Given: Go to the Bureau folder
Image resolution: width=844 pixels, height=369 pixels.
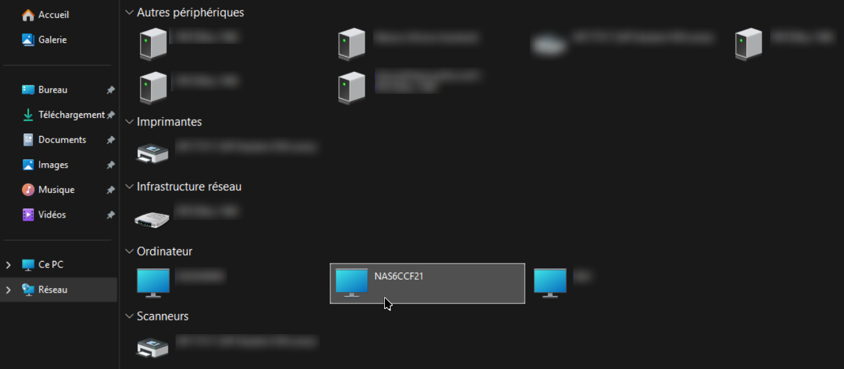Looking at the screenshot, I should click(x=45, y=90).
